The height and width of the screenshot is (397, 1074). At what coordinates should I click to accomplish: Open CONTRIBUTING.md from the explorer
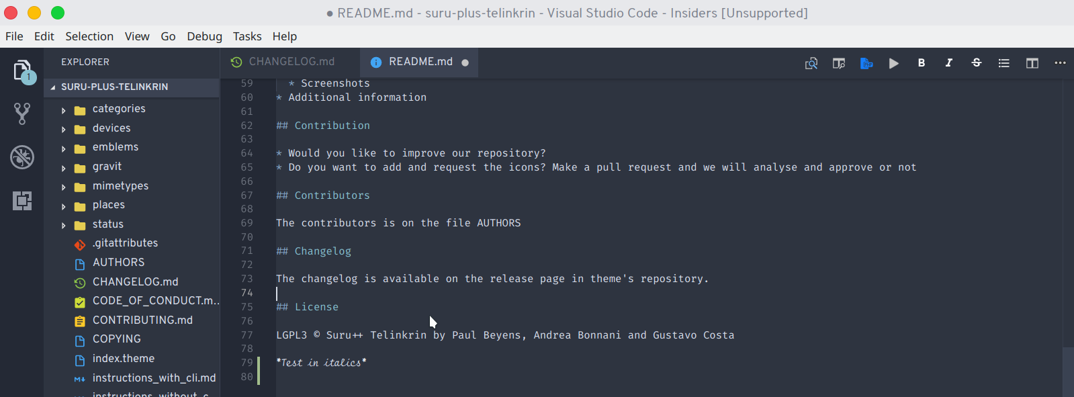tap(142, 320)
